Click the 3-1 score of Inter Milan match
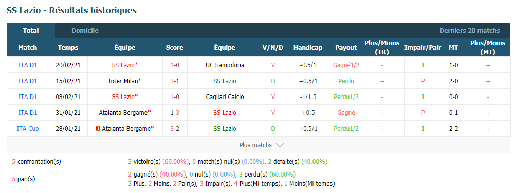The height and width of the screenshot is (193, 515). coord(174,81)
